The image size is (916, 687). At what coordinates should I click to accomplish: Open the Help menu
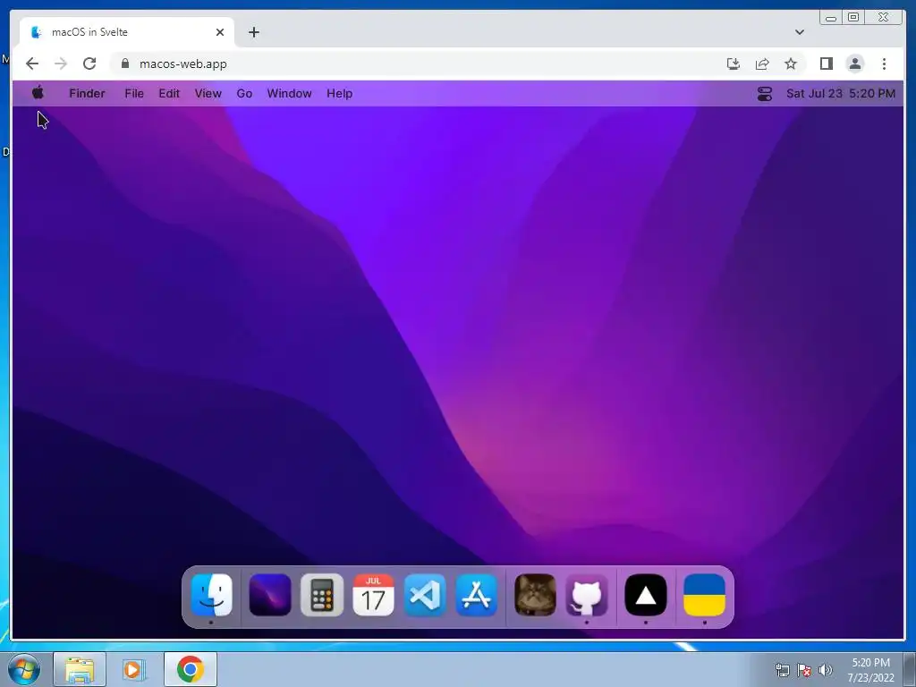coord(339,93)
